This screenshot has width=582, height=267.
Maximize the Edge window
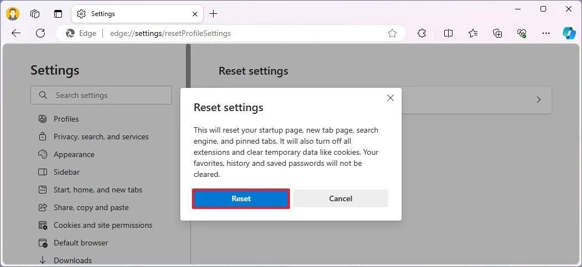click(x=543, y=9)
